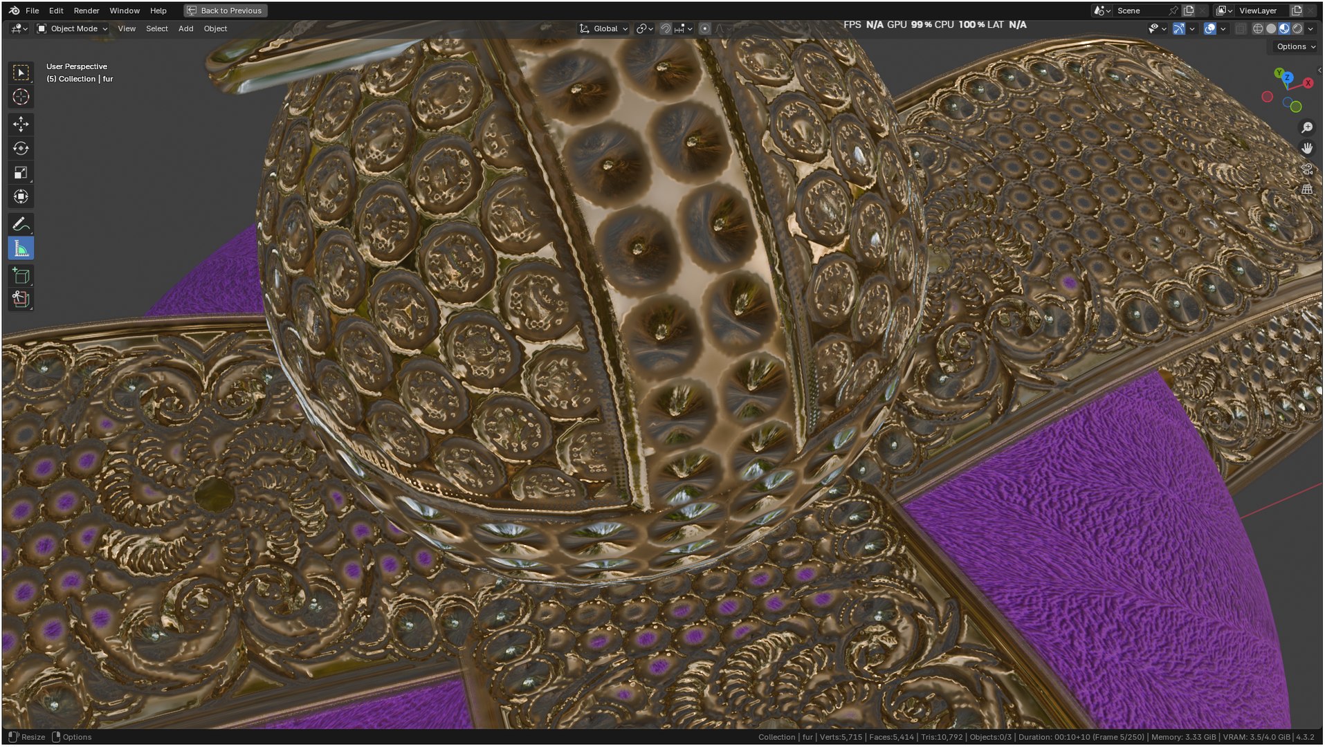Toggle the snap magnet
The width and height of the screenshot is (1325, 747).
click(x=666, y=28)
